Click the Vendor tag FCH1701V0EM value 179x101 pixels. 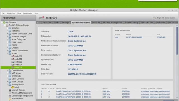pos(75,65)
